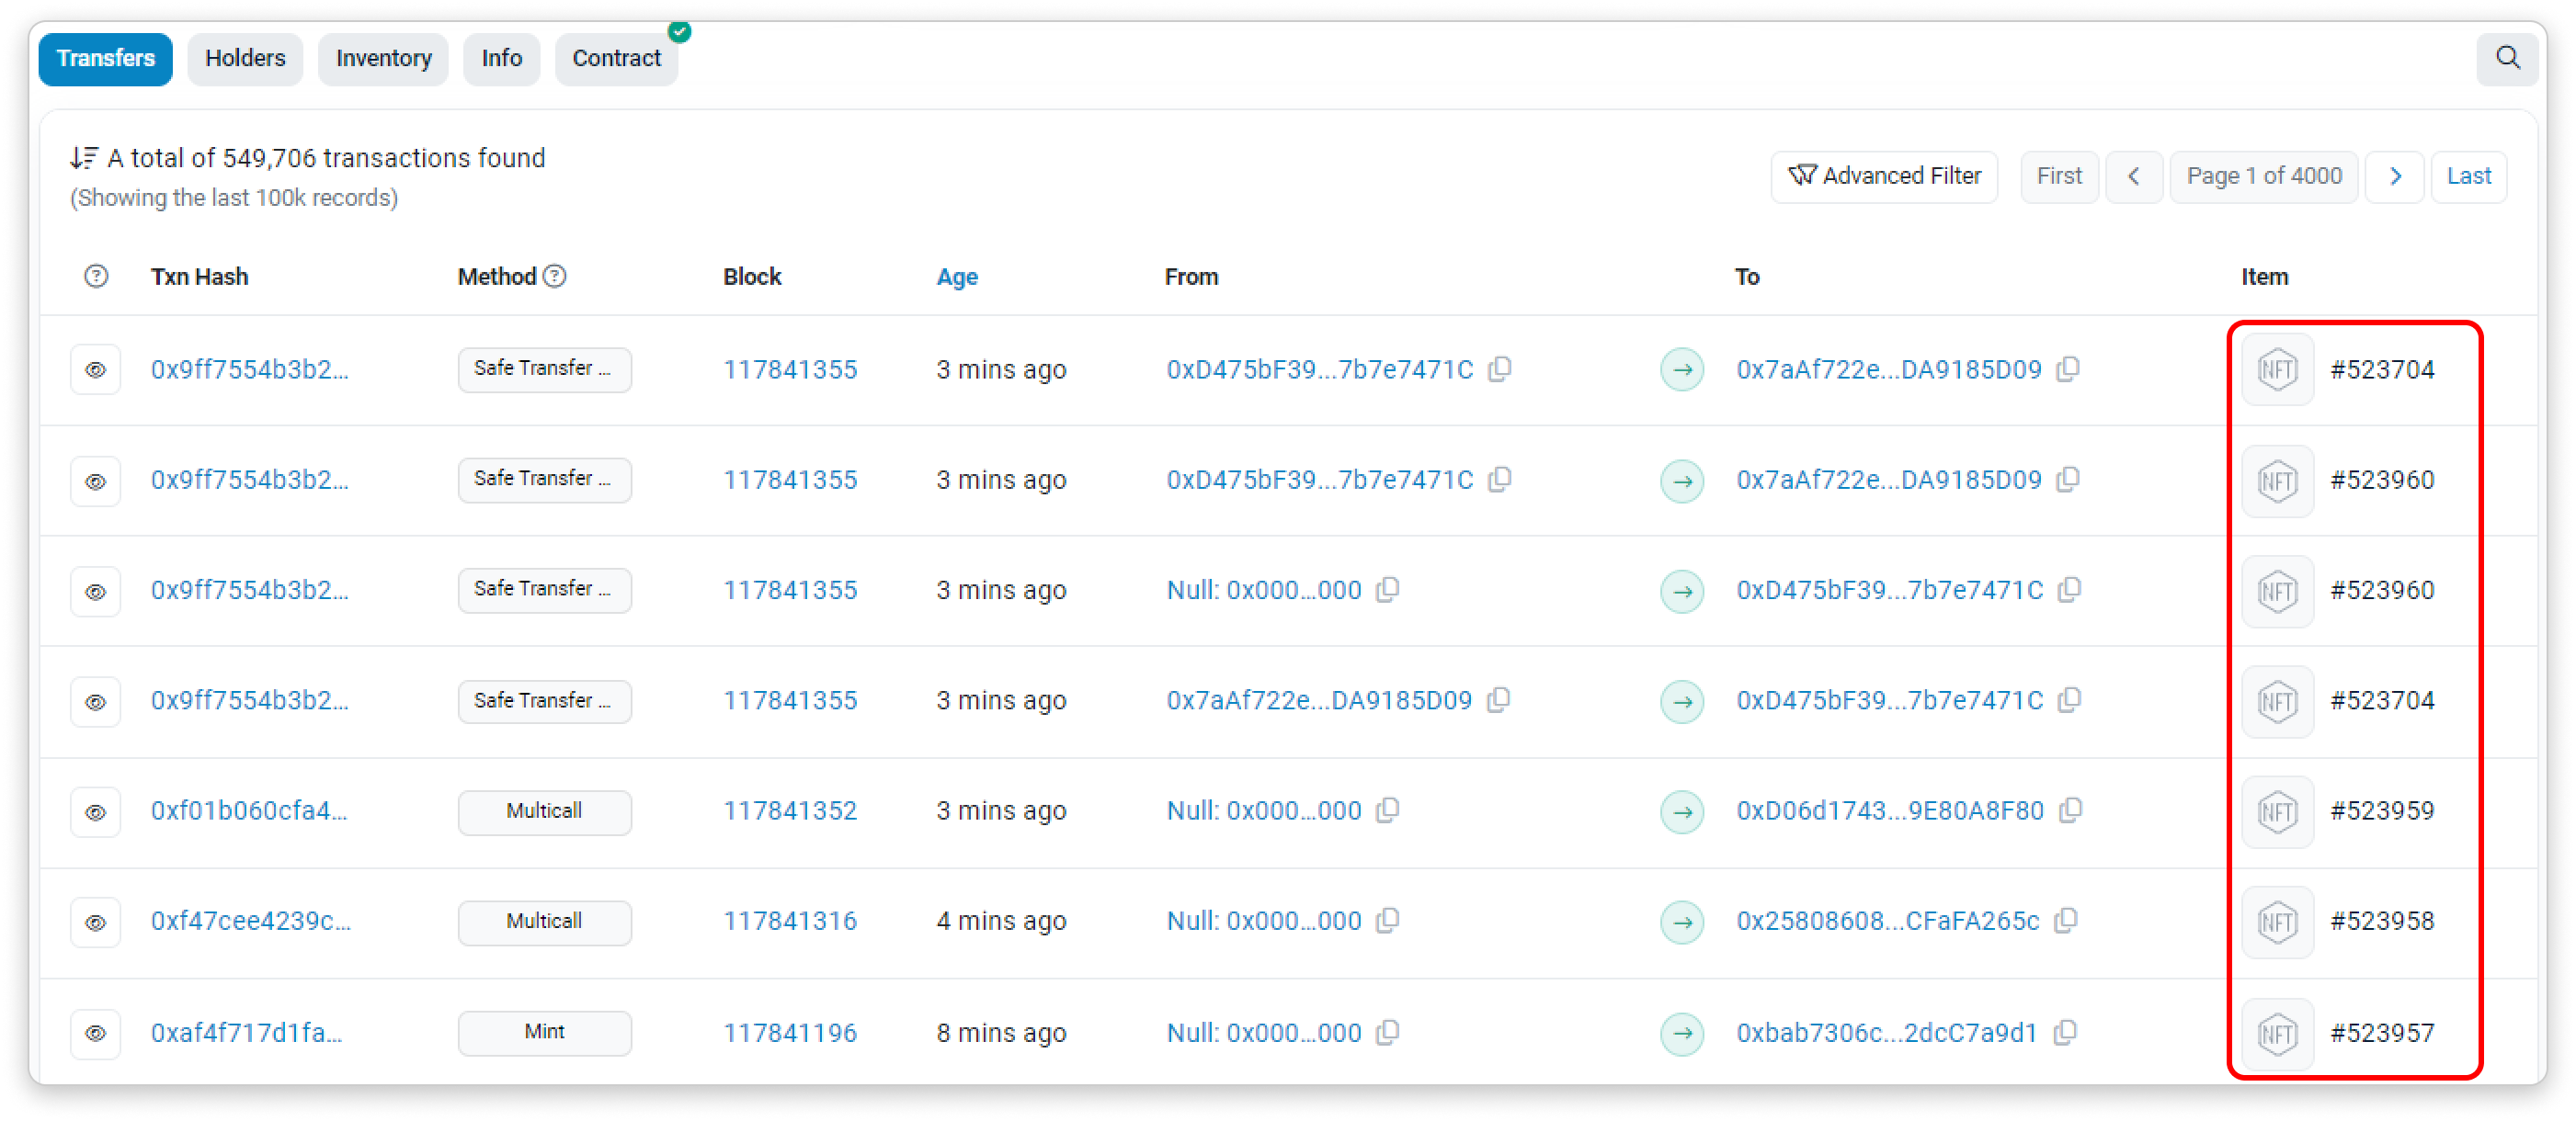
Task: Toggle eye preview for 0xf01b060cfa4 row
Action: pos(96,812)
